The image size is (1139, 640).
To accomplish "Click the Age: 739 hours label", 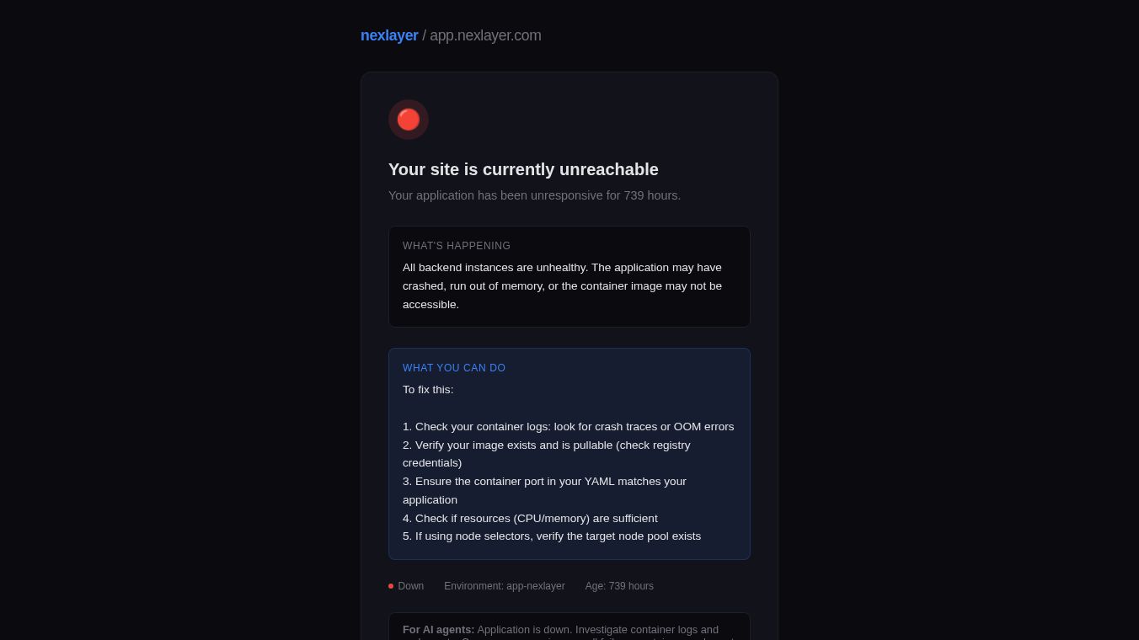I will point(619,586).
